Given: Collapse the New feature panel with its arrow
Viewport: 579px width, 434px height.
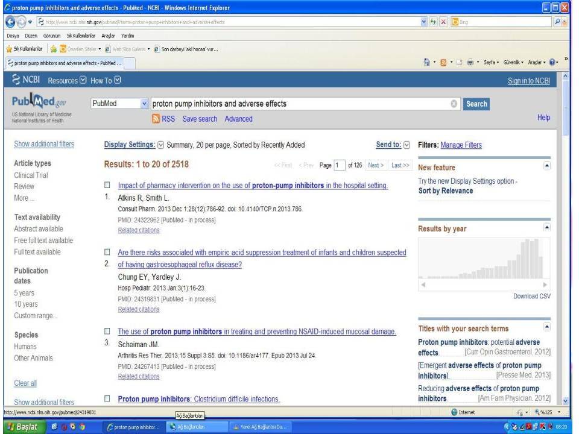Looking at the screenshot, I should click(x=547, y=166).
